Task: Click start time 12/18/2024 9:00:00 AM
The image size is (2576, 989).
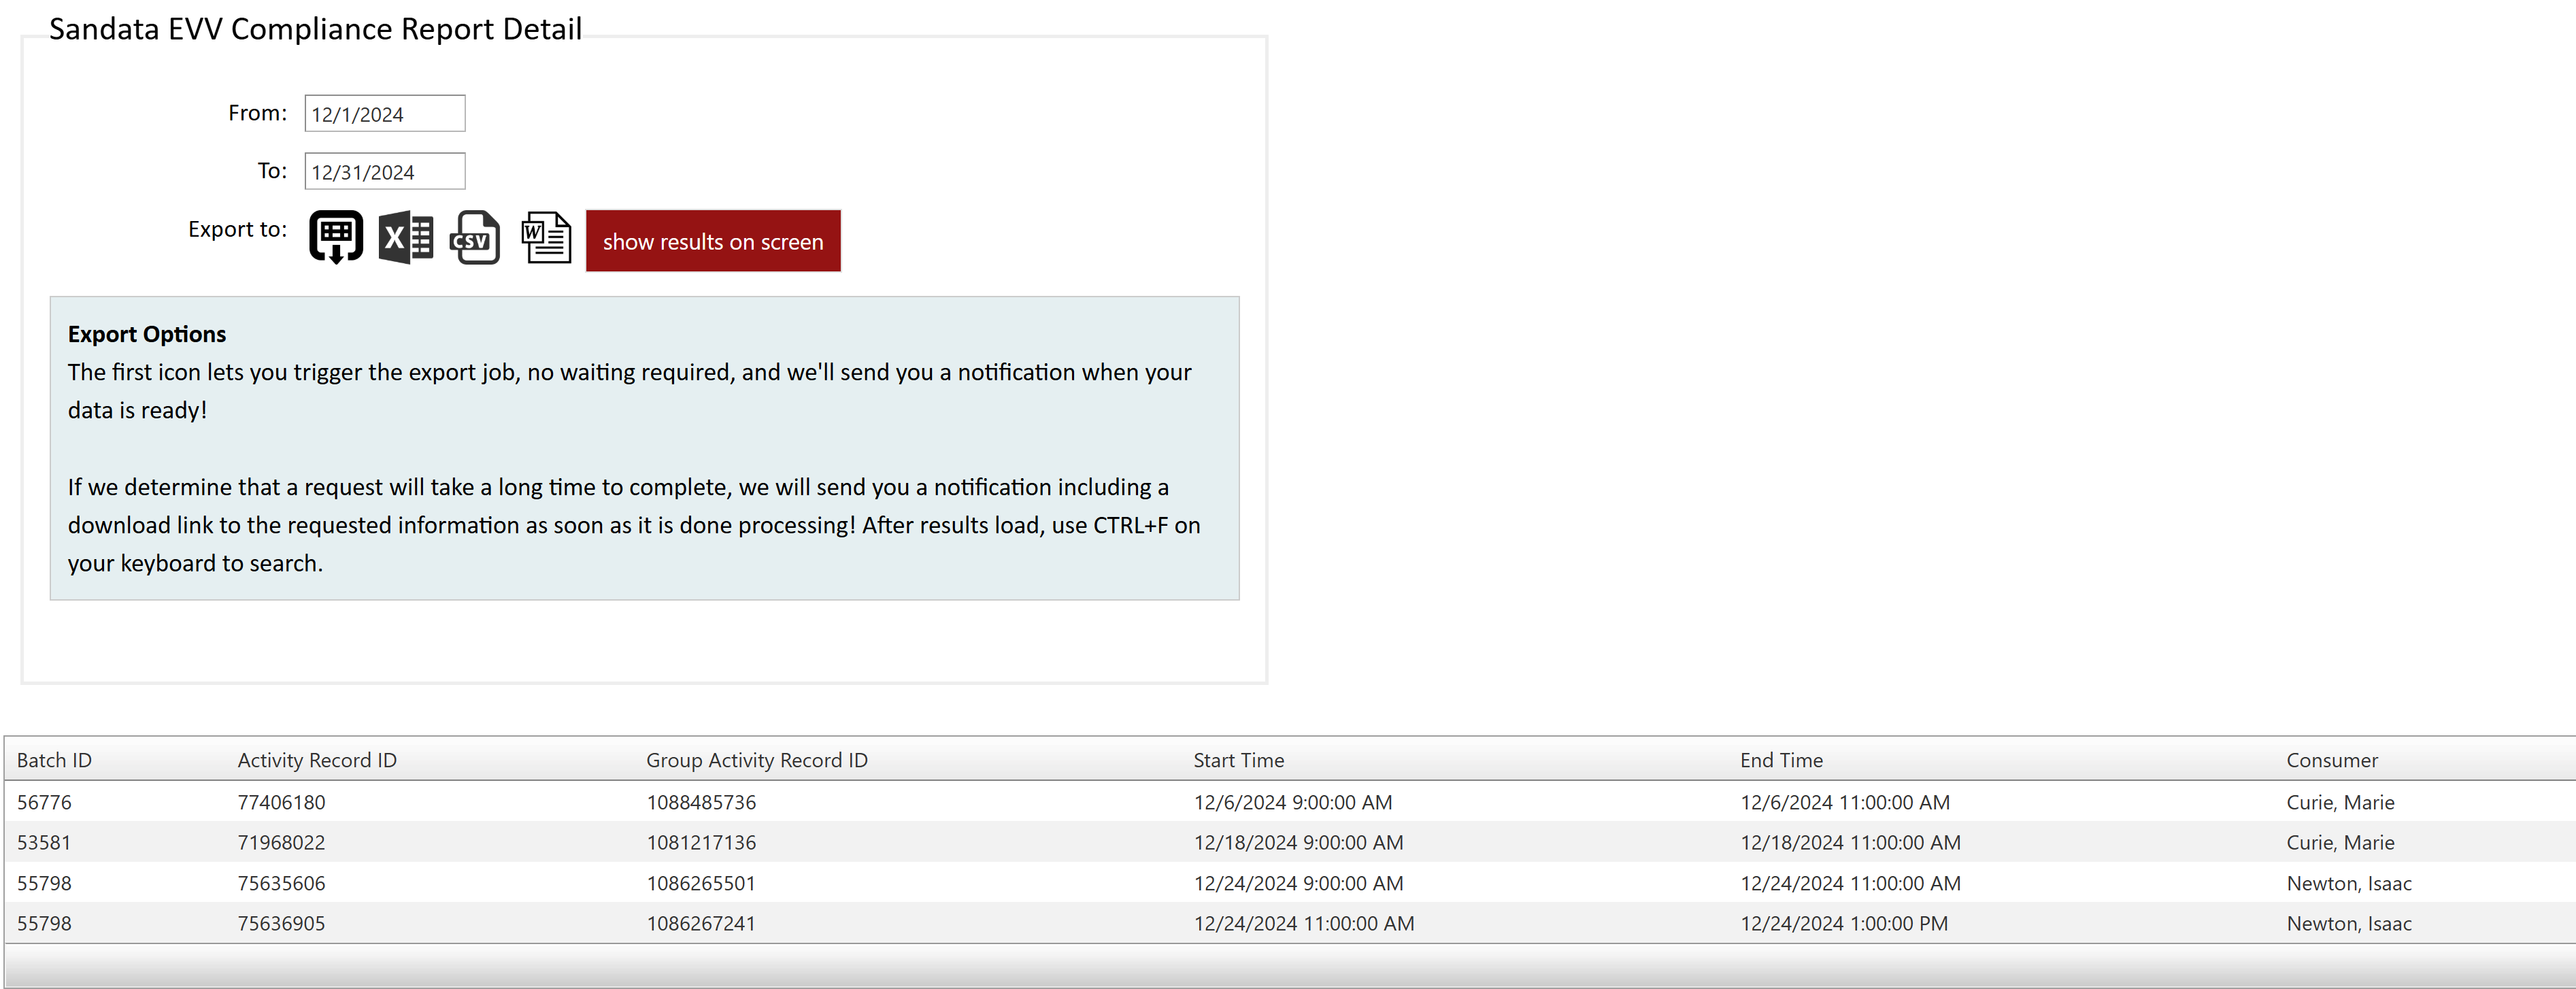Action: (x=1299, y=843)
